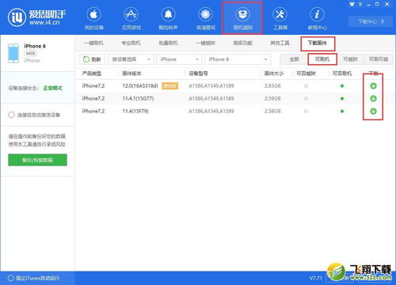Click the i4 爱思助手 logo
This screenshot has height=285, width=396.
tap(37, 17)
